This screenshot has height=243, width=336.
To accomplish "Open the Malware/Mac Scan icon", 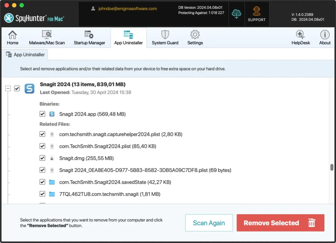I will click(x=47, y=34).
